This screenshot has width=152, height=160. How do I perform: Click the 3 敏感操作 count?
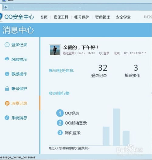coord(132,71)
